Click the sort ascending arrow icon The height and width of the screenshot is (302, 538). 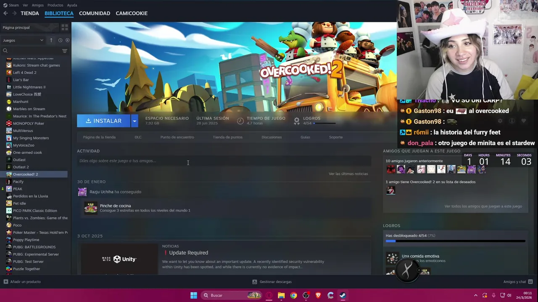[x=51, y=40]
